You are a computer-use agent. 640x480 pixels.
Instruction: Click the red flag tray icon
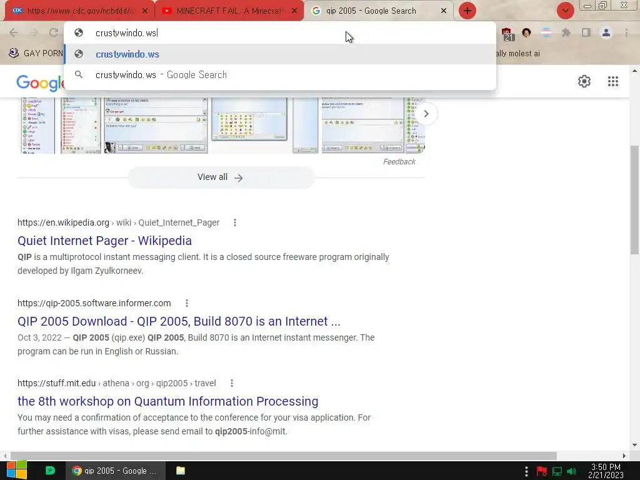542,471
